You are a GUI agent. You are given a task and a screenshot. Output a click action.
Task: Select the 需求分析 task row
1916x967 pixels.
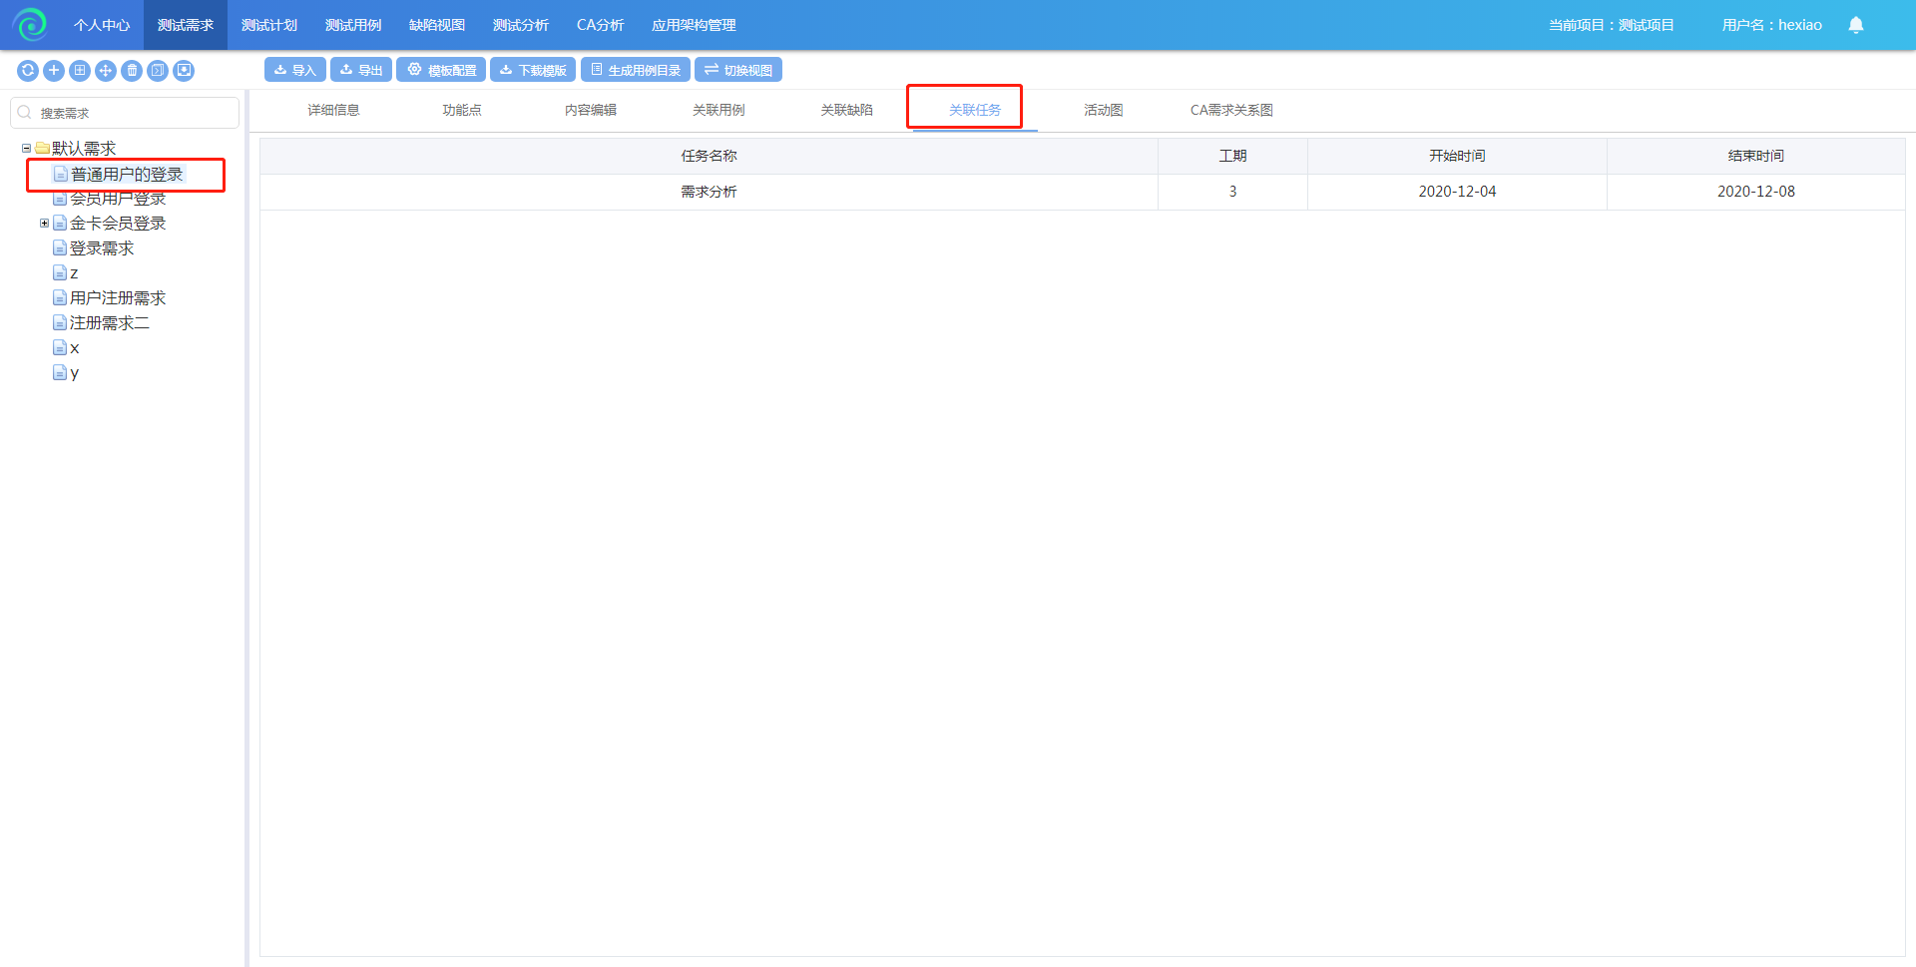pyautogui.click(x=709, y=192)
